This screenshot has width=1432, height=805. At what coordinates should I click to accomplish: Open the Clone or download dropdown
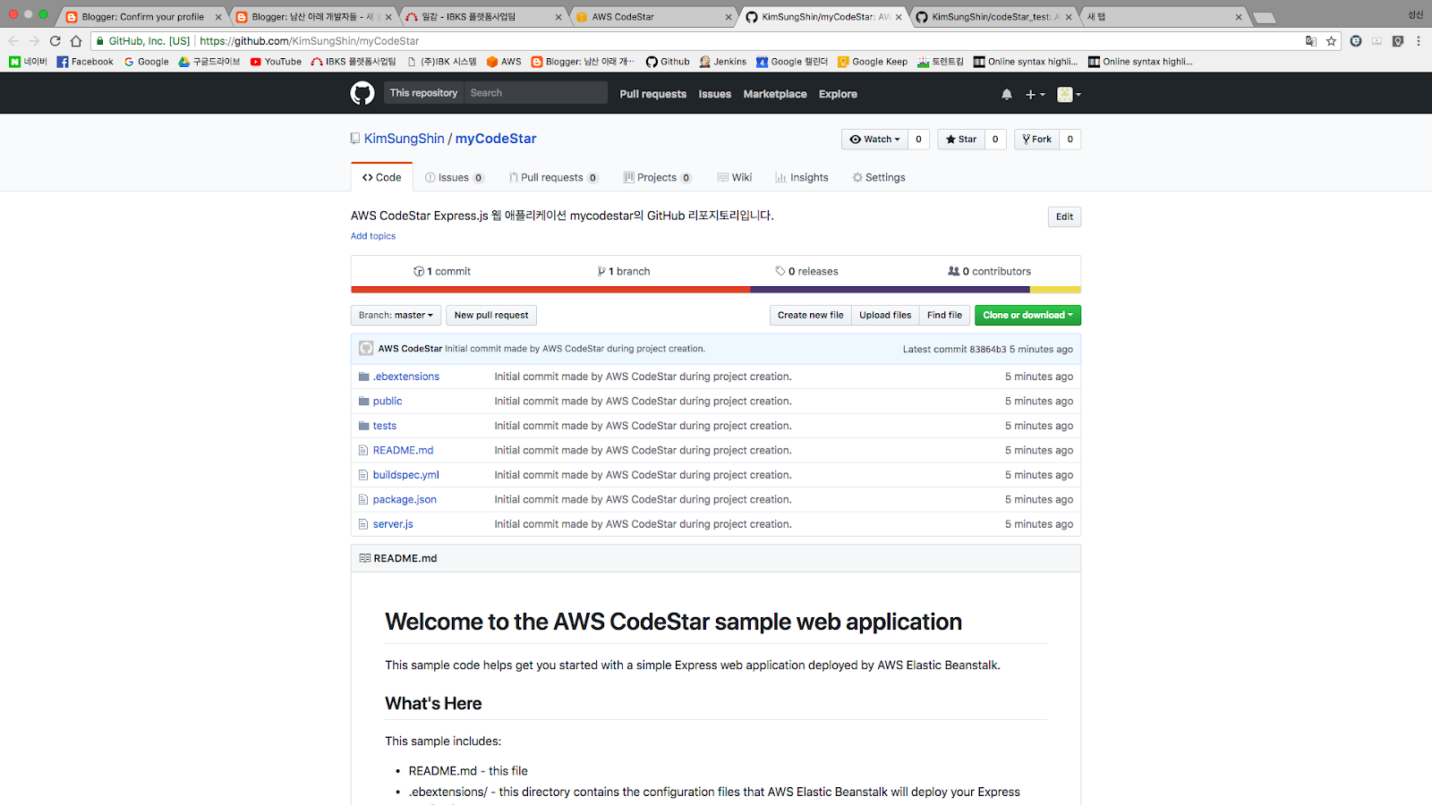(1027, 315)
